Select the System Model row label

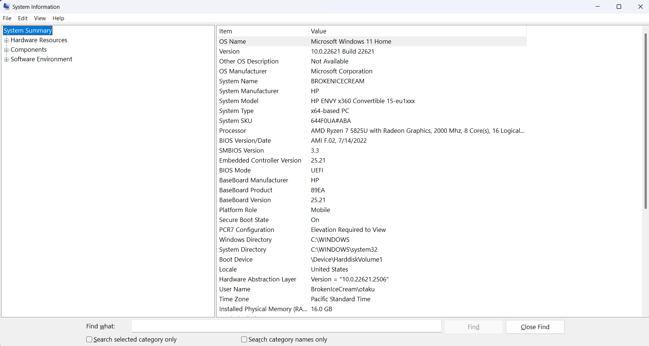(x=239, y=101)
